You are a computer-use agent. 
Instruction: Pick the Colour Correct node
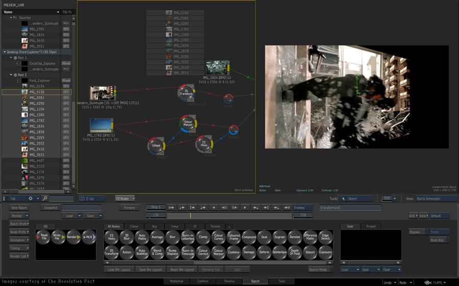point(203,252)
